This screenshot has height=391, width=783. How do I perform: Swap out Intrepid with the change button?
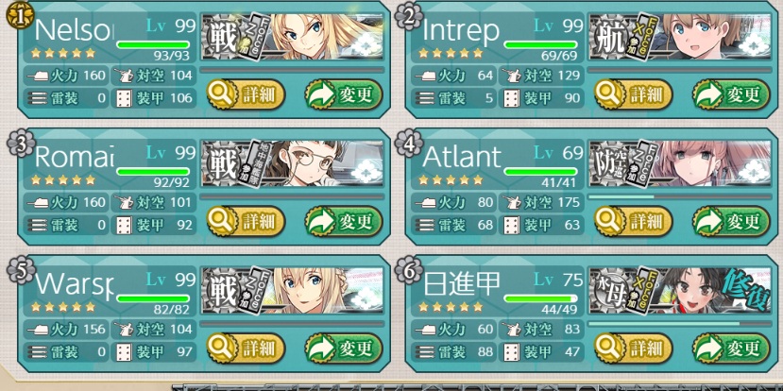coord(731,94)
